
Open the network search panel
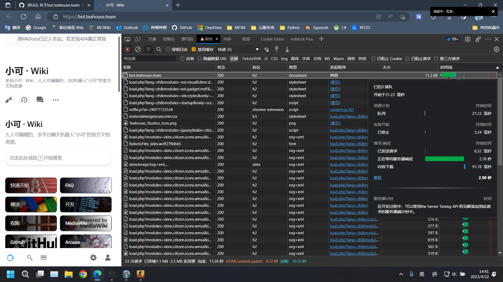tap(159, 49)
